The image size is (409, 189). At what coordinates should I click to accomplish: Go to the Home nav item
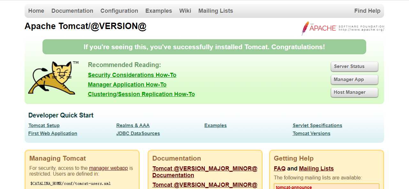coord(36,11)
